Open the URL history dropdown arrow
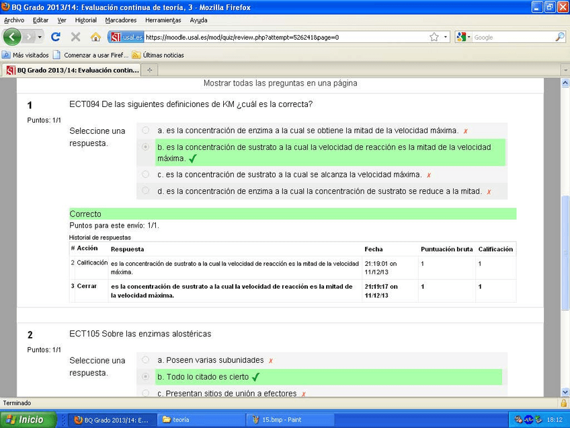 (446, 37)
